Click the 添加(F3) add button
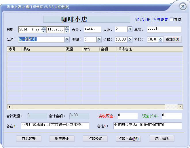The height and width of the screenshot is (148, 190). pos(172,39)
